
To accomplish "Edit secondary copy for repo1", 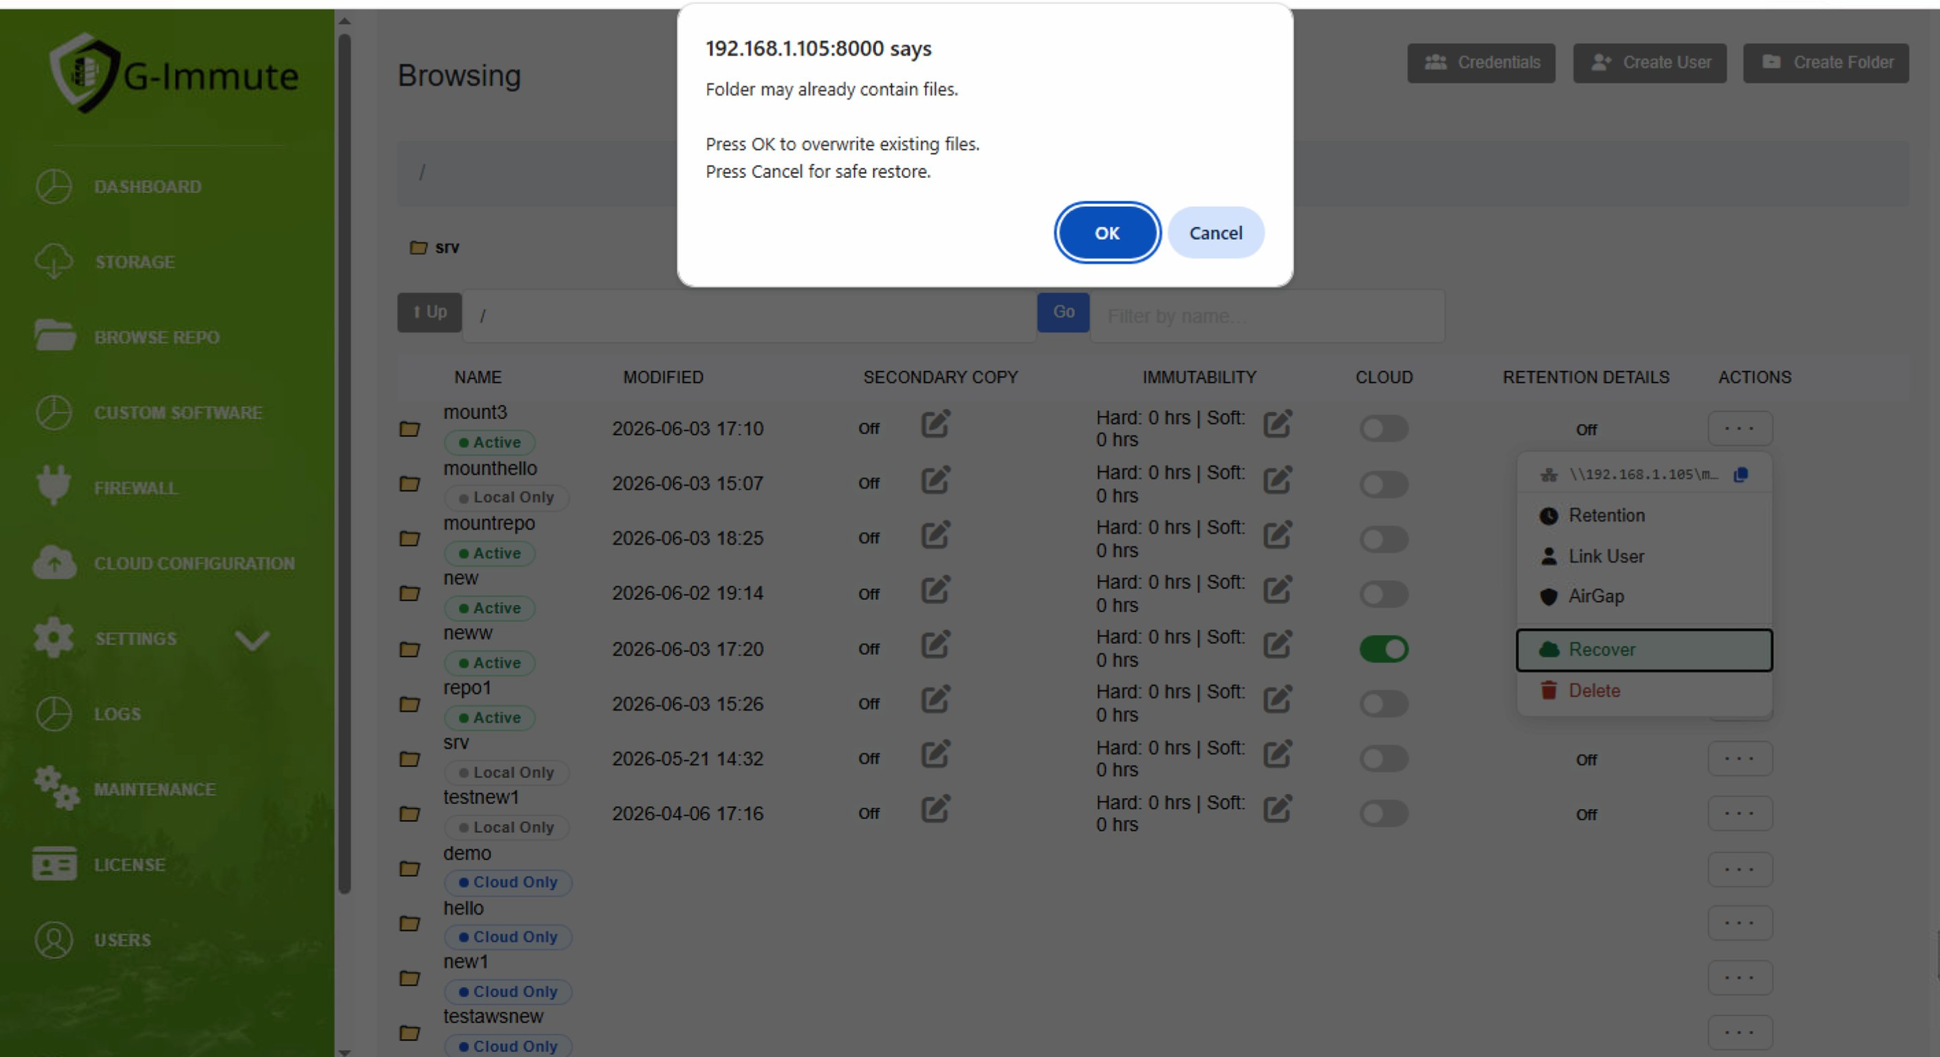I will tap(935, 700).
